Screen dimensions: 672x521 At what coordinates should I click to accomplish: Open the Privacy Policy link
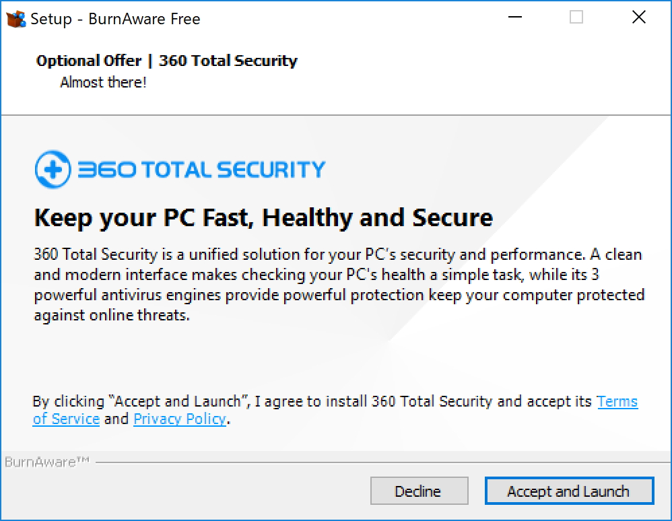180,419
